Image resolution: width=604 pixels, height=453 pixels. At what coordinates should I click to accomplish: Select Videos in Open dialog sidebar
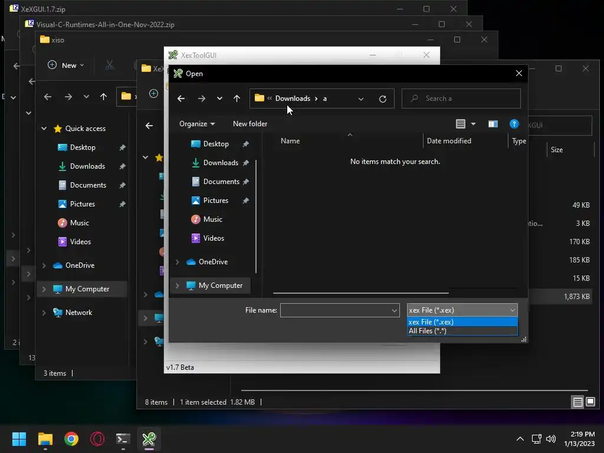click(214, 238)
